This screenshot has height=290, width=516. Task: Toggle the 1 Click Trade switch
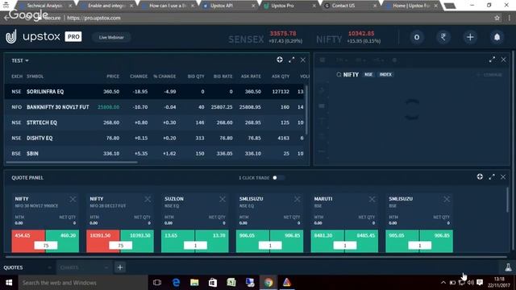point(278,177)
